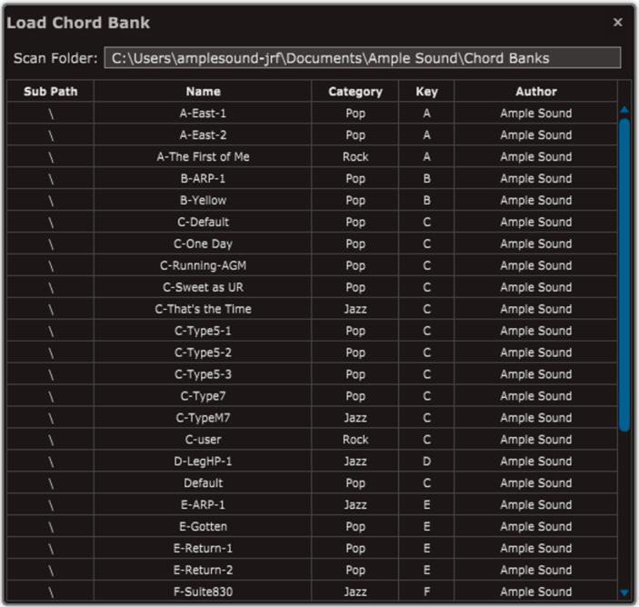Viewport: 639px width, 607px height.
Task: Click key F cell in F-Suite830 row
Action: coord(426,592)
